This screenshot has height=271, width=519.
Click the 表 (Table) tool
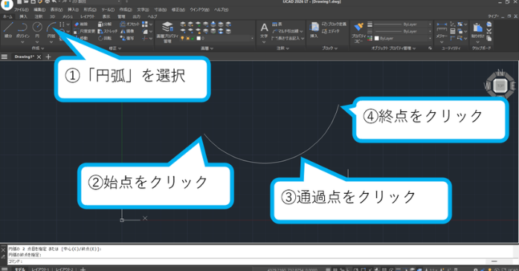[x=277, y=25]
